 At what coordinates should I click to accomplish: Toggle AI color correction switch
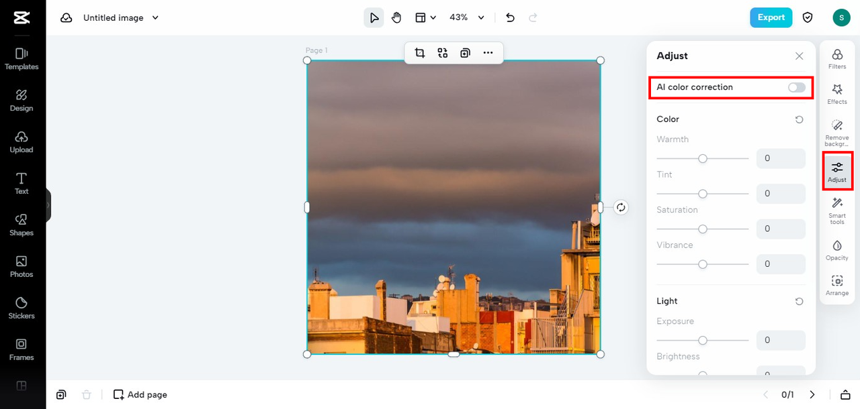[796, 87]
